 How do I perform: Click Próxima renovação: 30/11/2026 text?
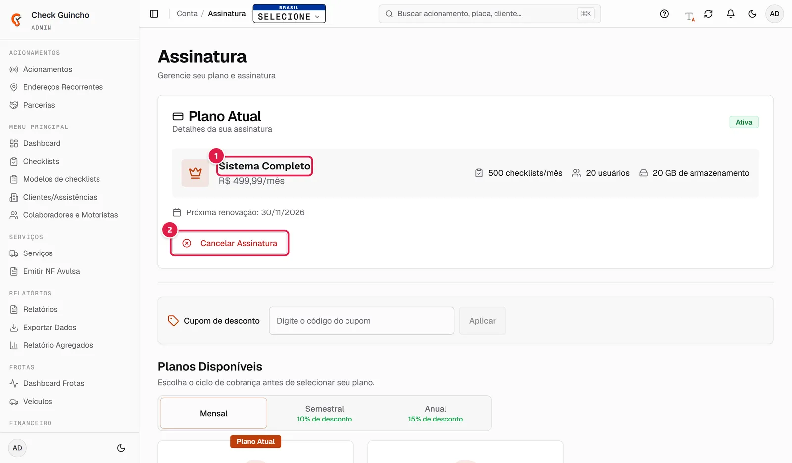pos(246,212)
